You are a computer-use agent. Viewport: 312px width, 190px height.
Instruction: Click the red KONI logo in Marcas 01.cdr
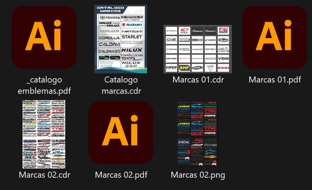pyautogui.click(x=223, y=67)
